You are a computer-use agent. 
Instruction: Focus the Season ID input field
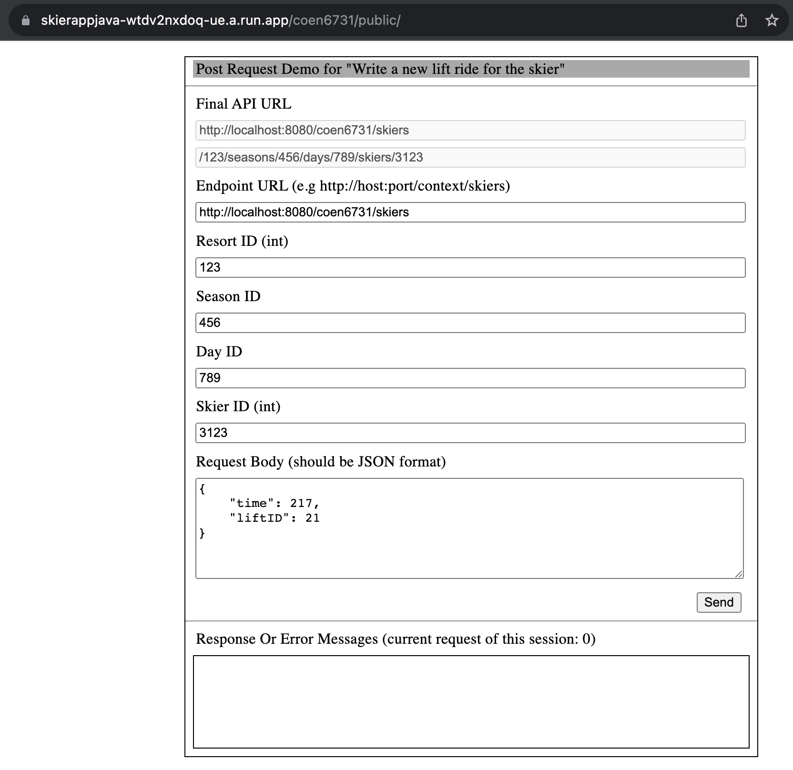[470, 323]
